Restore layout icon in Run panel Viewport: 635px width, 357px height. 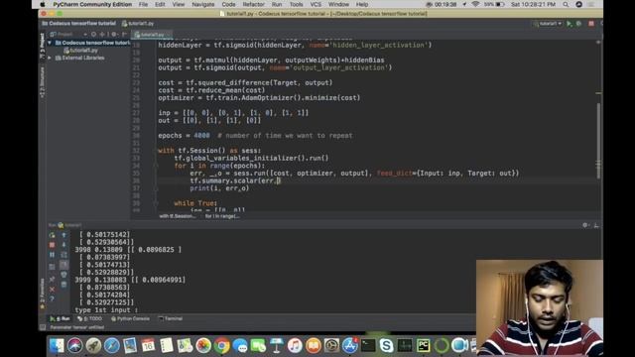click(52, 267)
